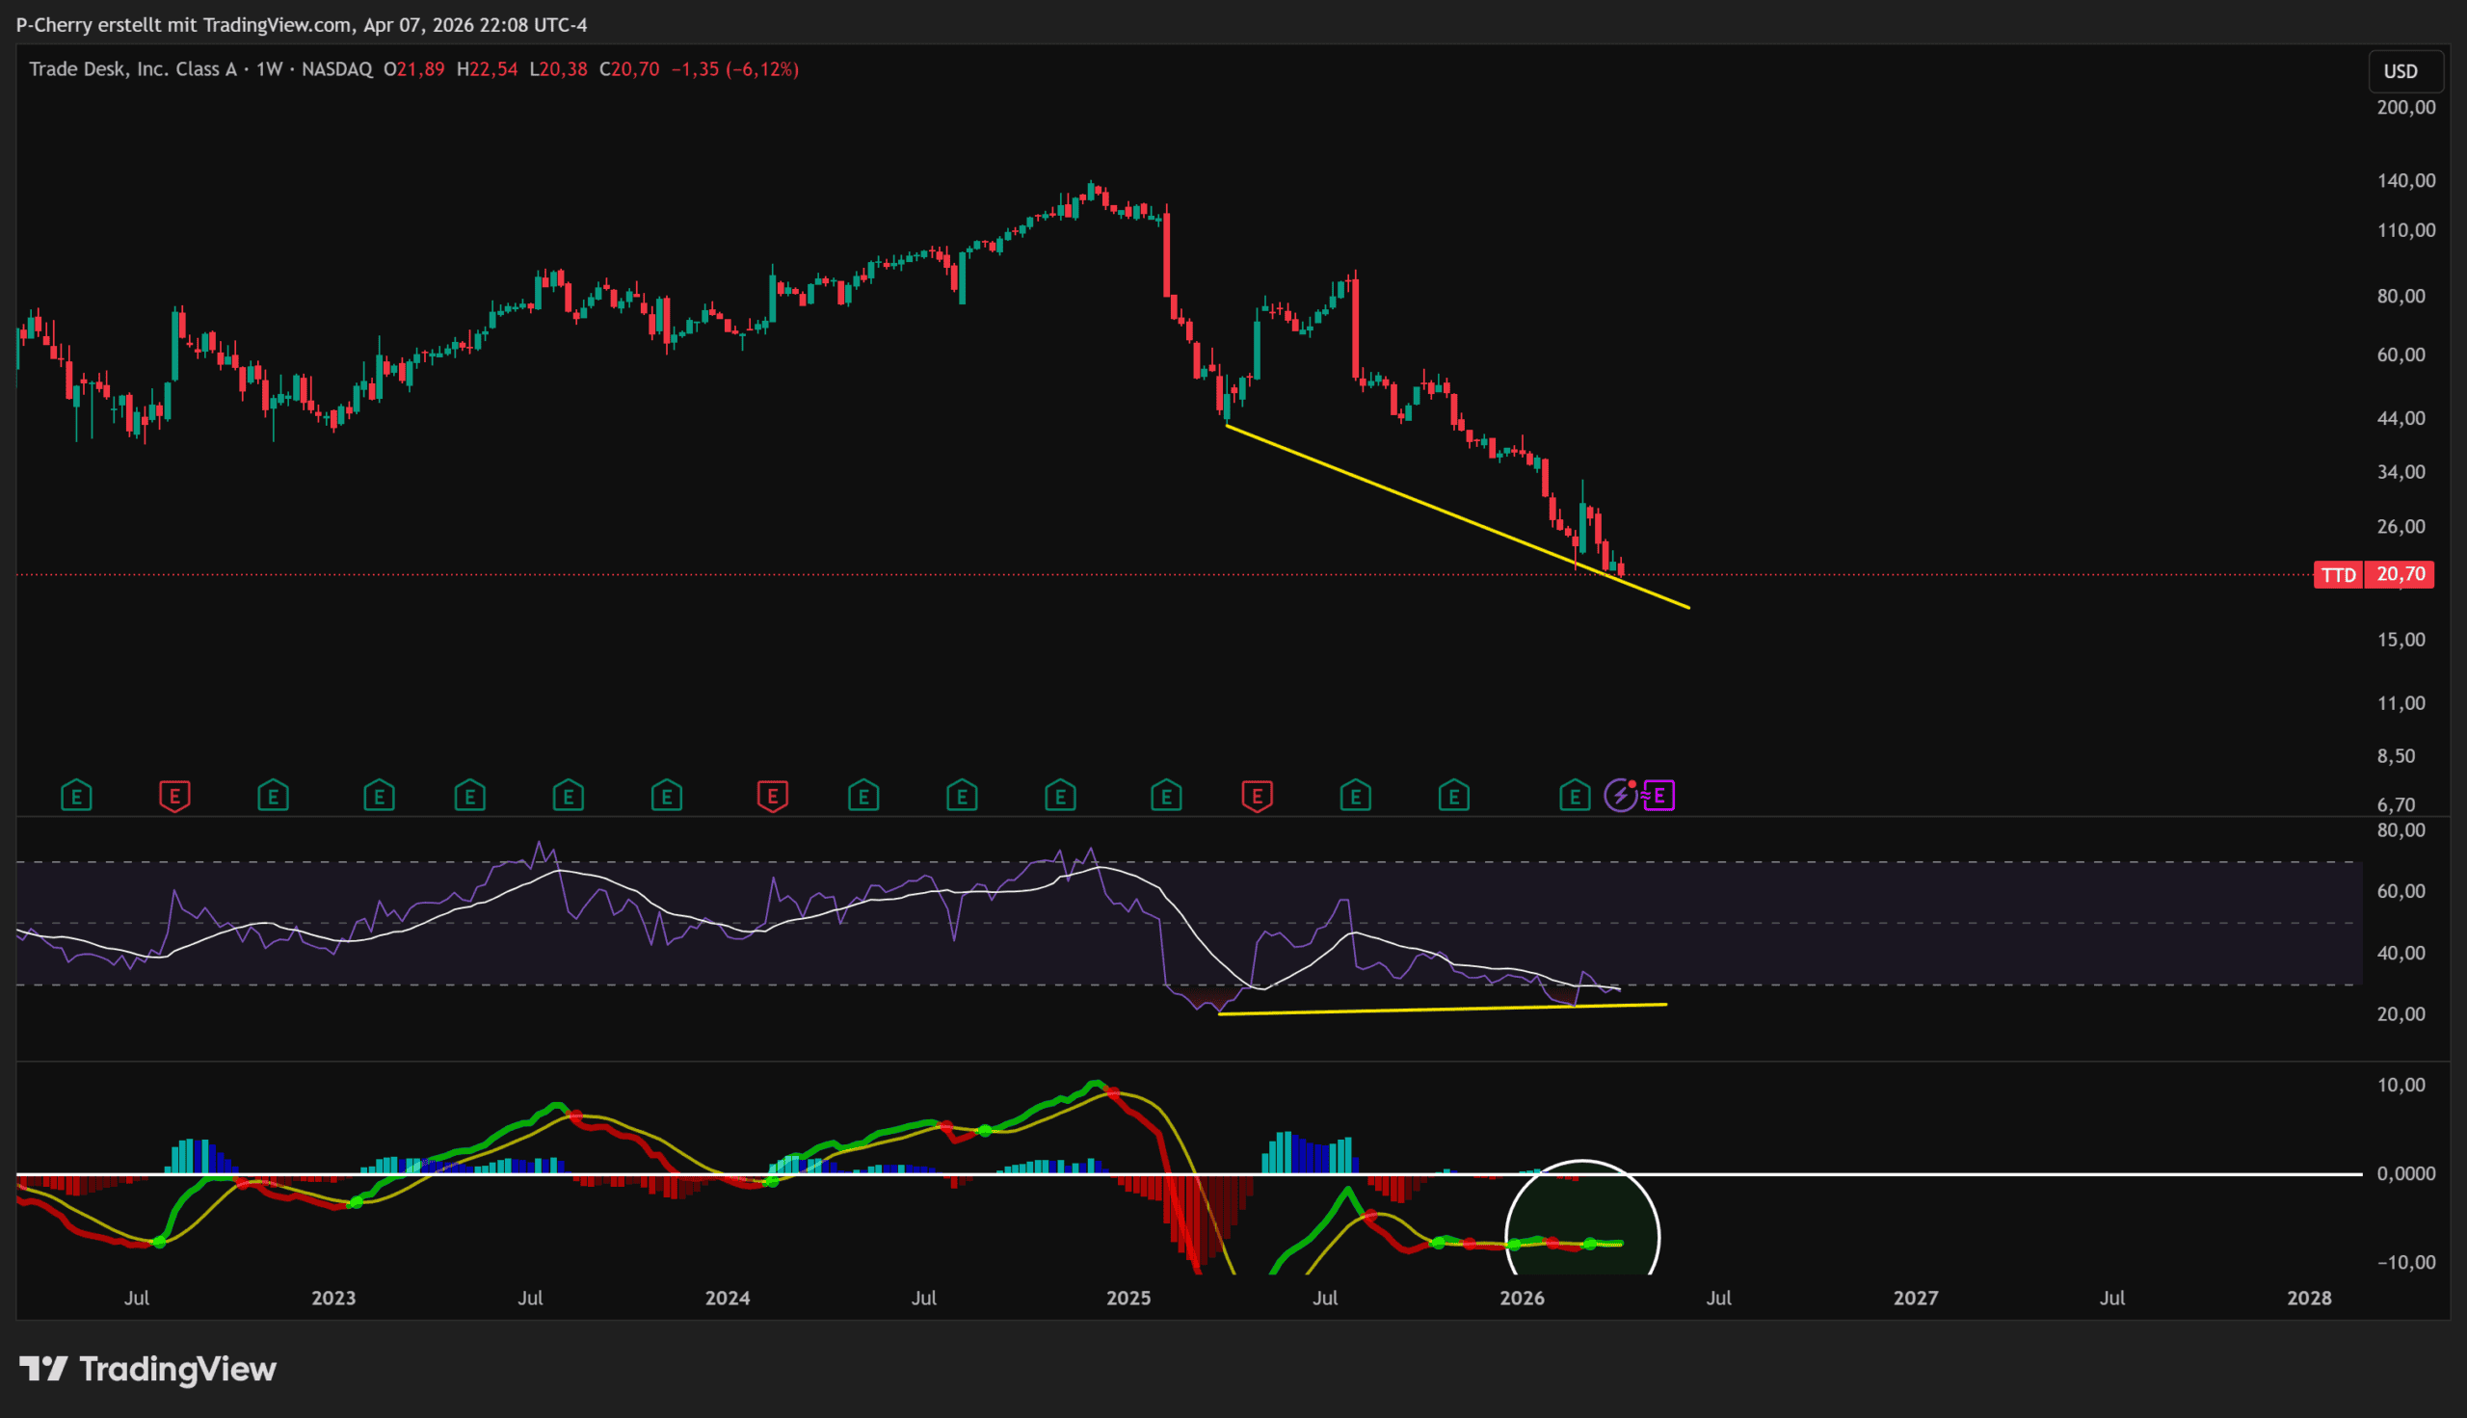Click the red earnings icon near 2024
The height and width of the screenshot is (1418, 2467).
coord(772,796)
